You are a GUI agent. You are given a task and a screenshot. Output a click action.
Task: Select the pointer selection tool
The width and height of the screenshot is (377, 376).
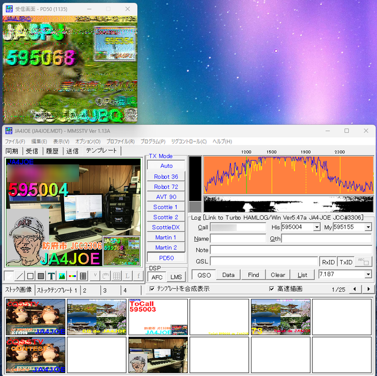[9, 276]
